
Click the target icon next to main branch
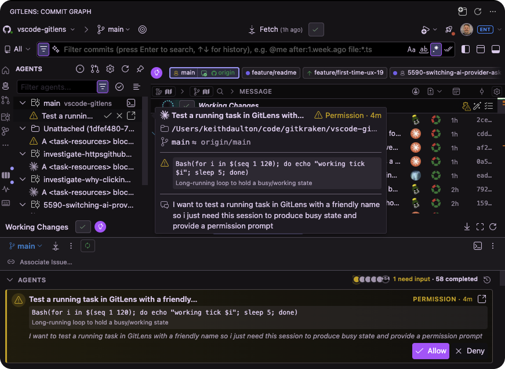pyautogui.click(x=143, y=29)
